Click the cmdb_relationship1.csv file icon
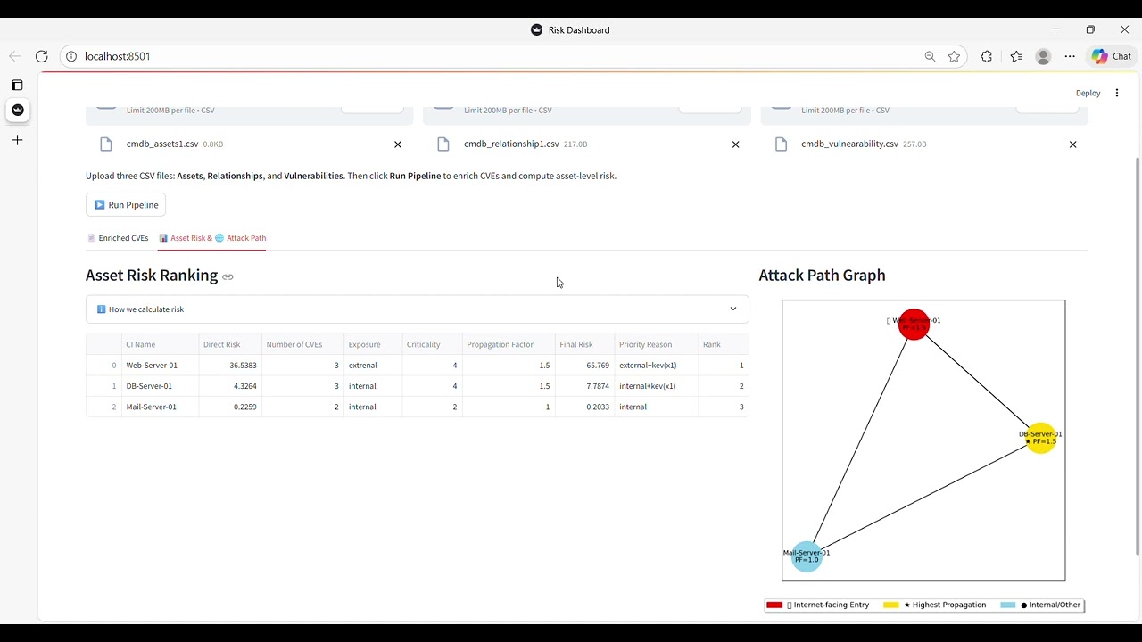 443,144
